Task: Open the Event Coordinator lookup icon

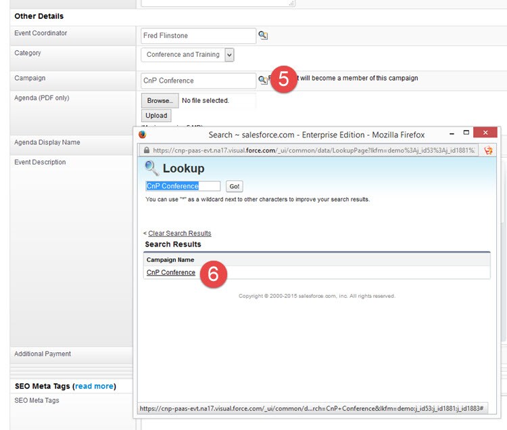Action: [x=263, y=35]
